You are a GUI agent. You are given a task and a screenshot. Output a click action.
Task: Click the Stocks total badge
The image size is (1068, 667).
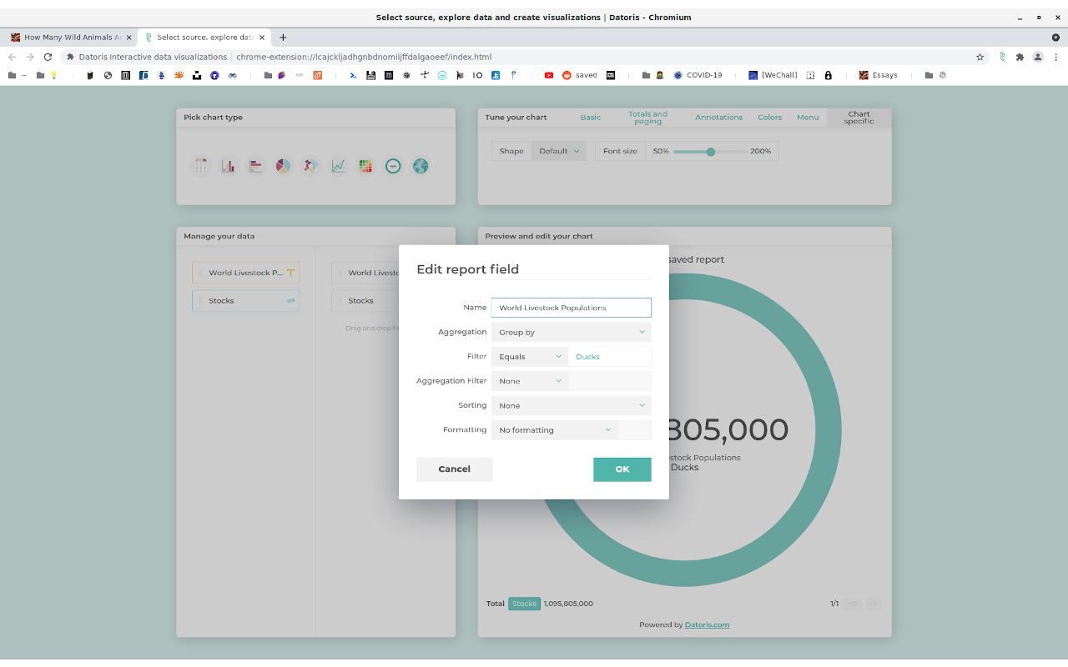click(x=525, y=604)
